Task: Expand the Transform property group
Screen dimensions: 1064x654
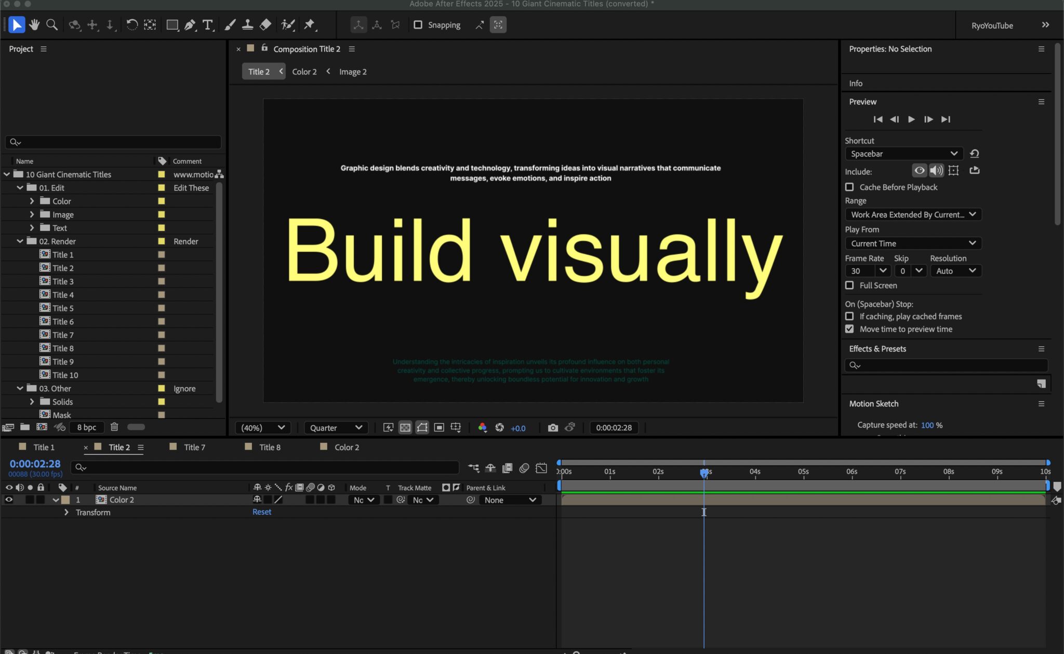Action: point(66,512)
